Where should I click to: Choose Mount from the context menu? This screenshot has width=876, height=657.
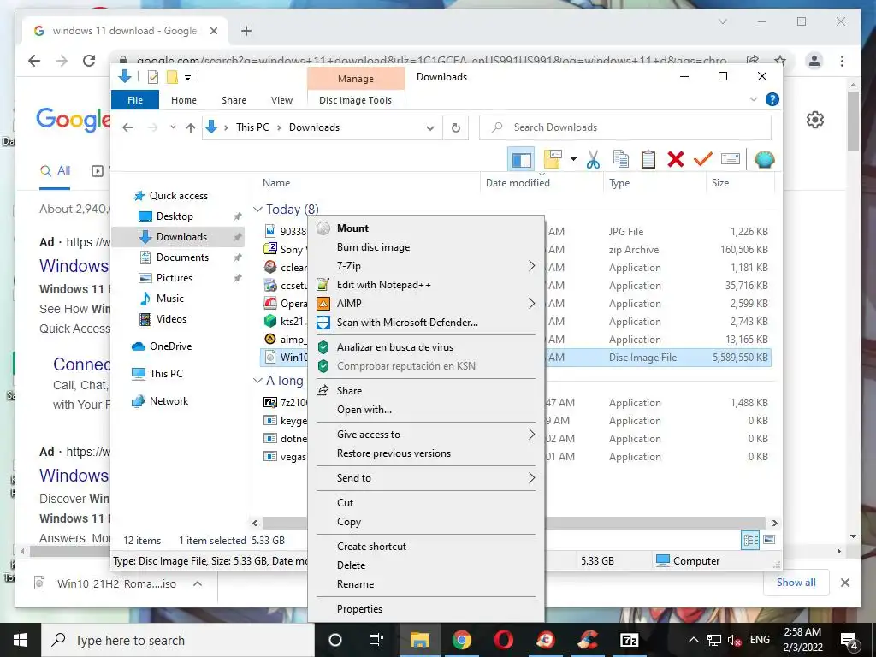click(x=425, y=228)
